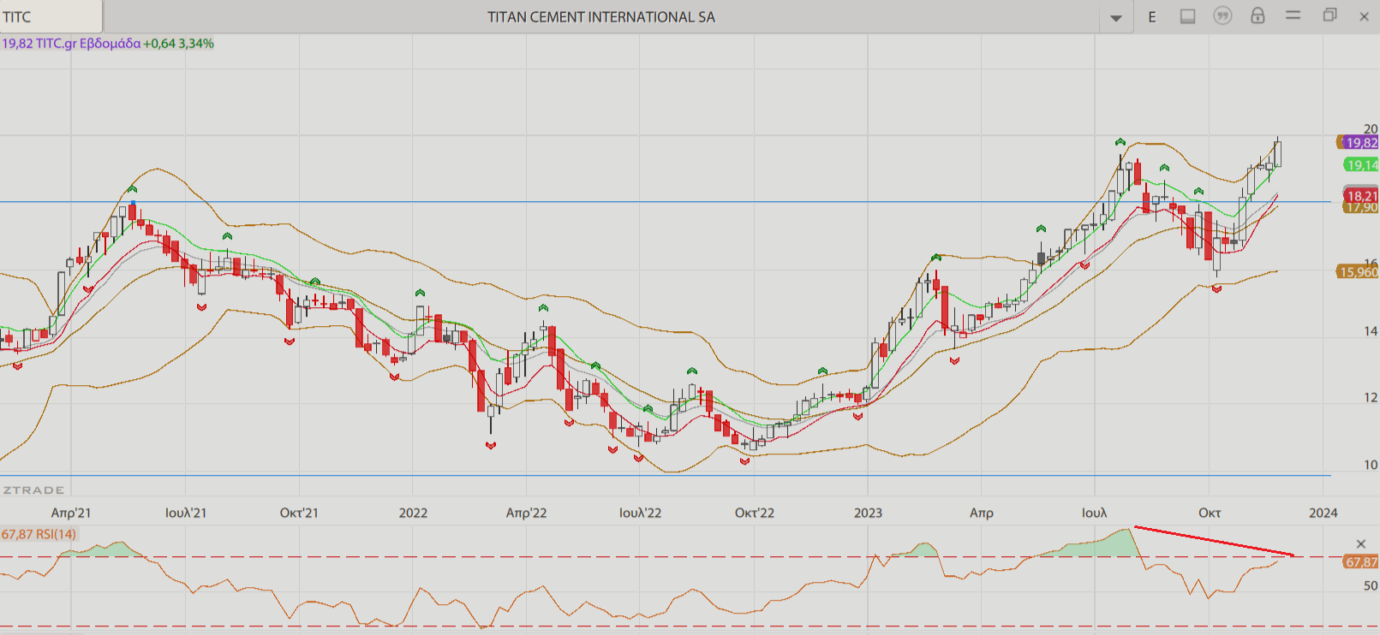The height and width of the screenshot is (635, 1380).
Task: Click the Απρ'21 time axis label
Action: (x=71, y=513)
